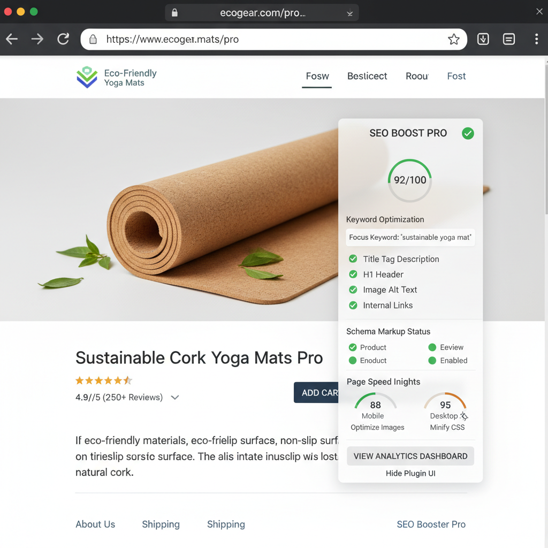Open the Fost navigation item
This screenshot has width=548, height=548.
coord(456,76)
